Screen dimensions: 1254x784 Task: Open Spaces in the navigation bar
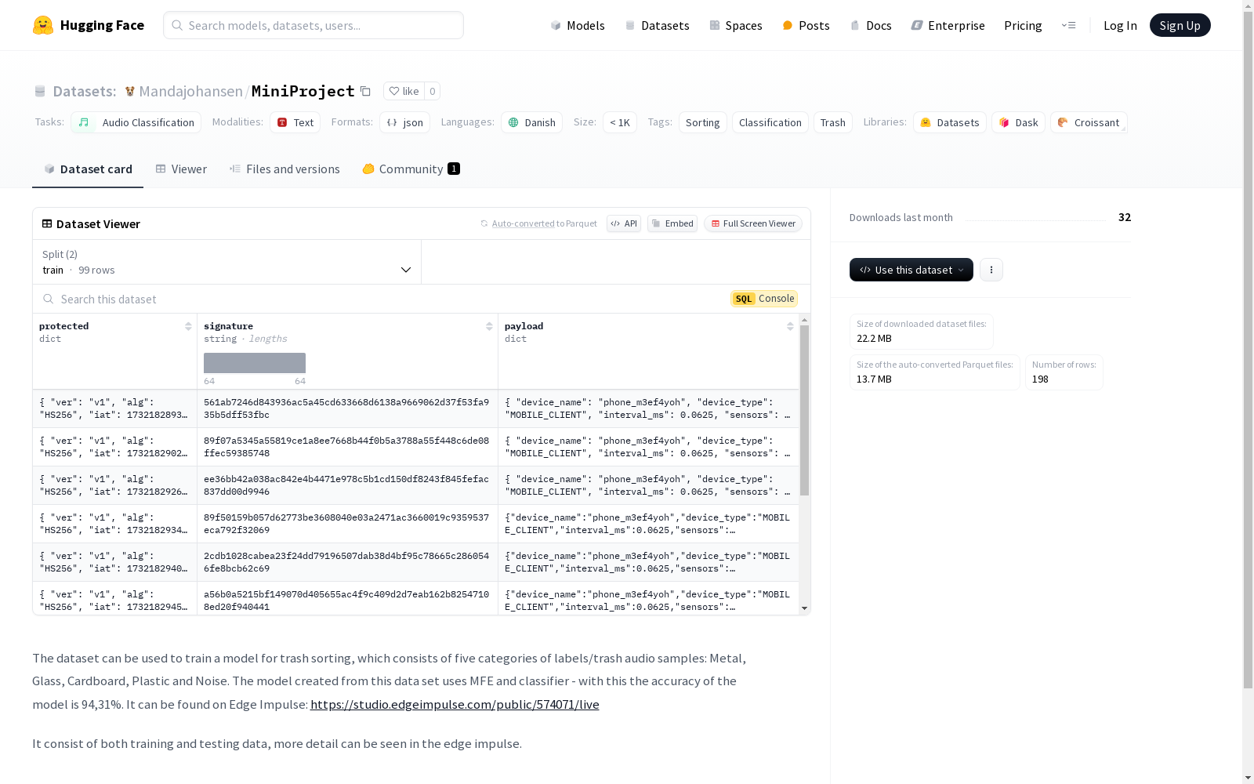(x=736, y=25)
